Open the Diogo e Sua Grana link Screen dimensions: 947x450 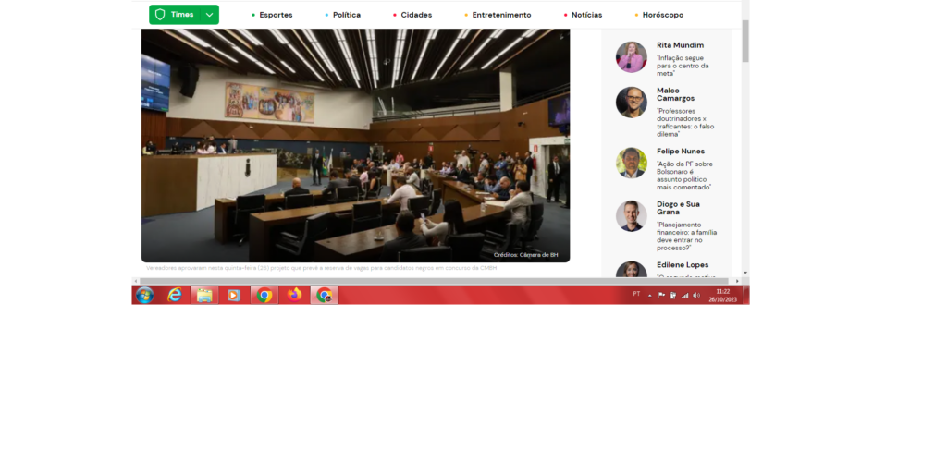click(678, 208)
